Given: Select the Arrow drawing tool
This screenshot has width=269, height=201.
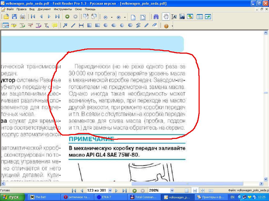Looking at the screenshot, I should coord(65,25).
